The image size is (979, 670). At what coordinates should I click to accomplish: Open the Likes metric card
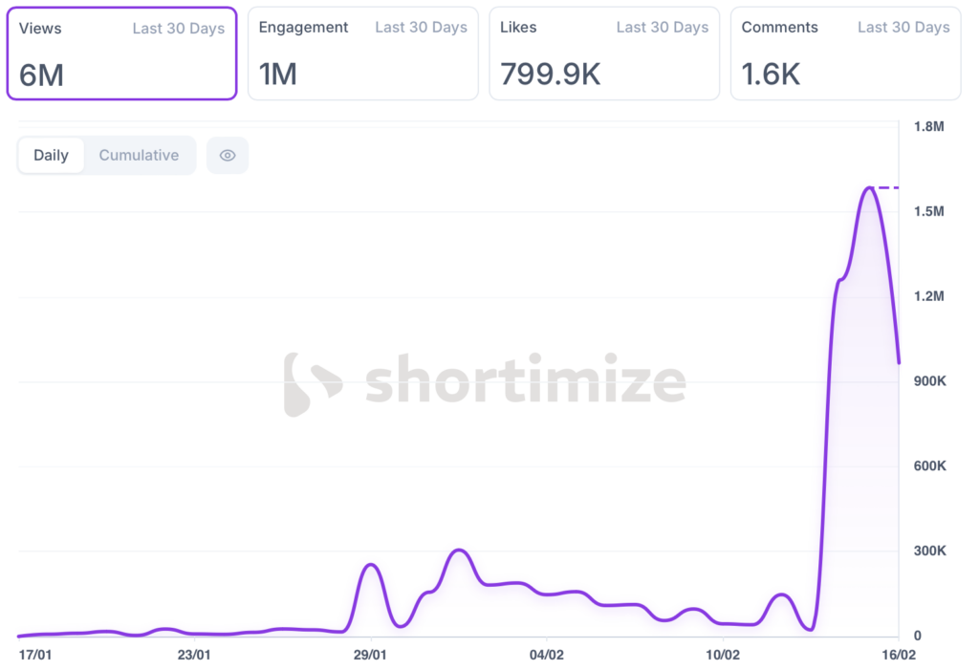603,54
